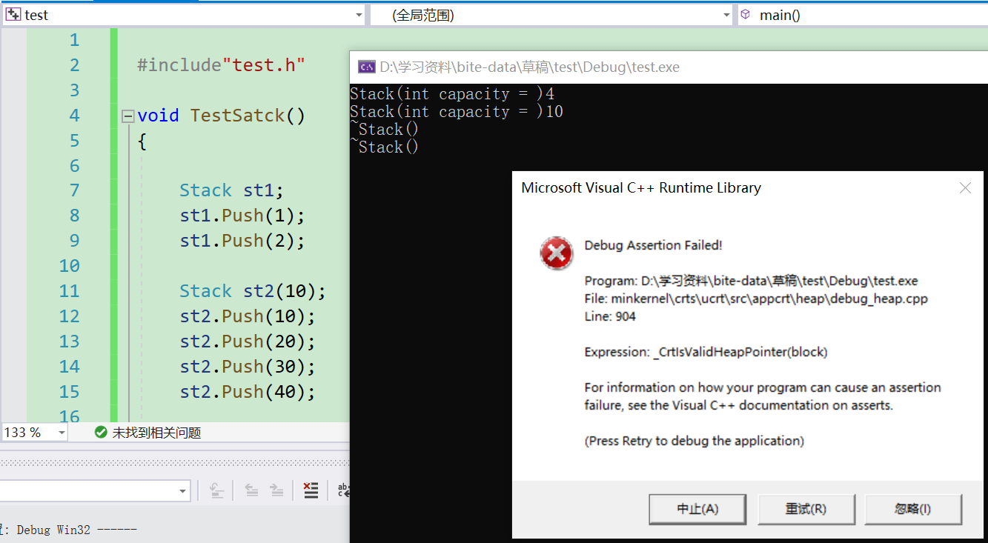Click on the st1.Push(2); line
This screenshot has height=543, width=988.
242,241
